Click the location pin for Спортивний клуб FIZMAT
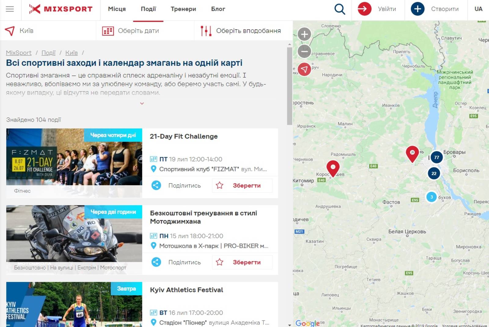The image size is (489, 327). [153, 169]
